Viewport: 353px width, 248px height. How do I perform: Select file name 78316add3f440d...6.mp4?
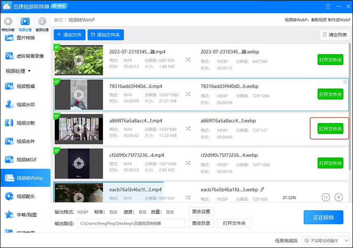(x=136, y=86)
